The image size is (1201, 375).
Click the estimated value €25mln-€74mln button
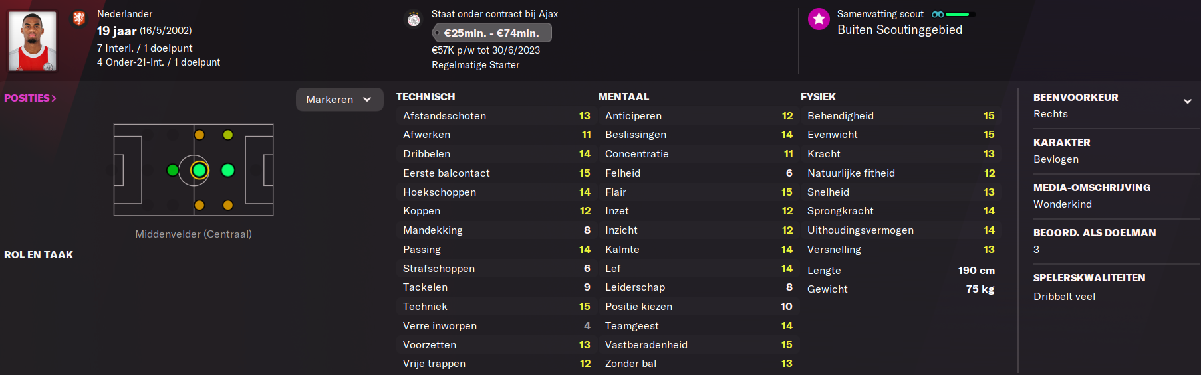click(x=491, y=33)
